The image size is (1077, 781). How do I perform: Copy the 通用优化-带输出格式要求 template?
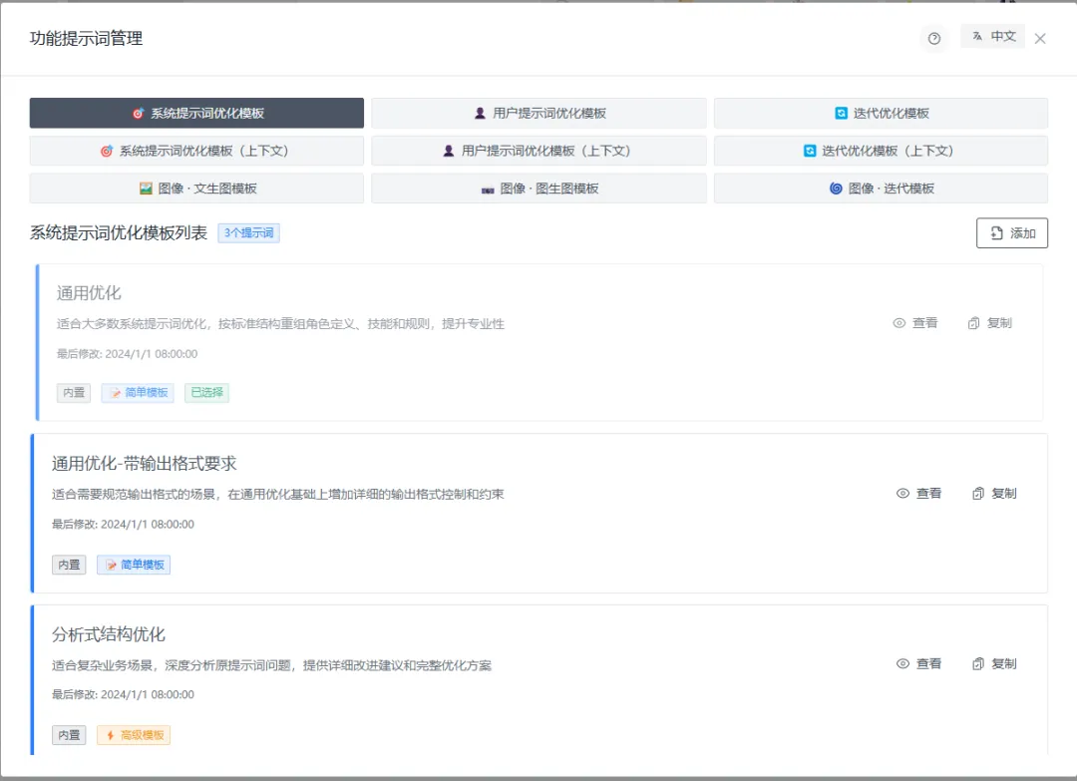click(994, 493)
